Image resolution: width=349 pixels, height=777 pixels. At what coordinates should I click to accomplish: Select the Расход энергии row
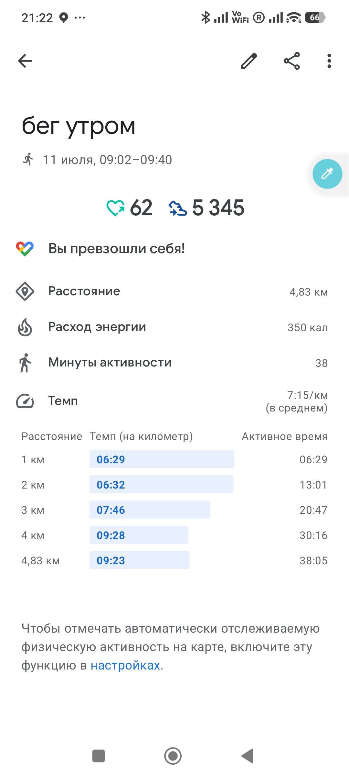[x=174, y=327]
